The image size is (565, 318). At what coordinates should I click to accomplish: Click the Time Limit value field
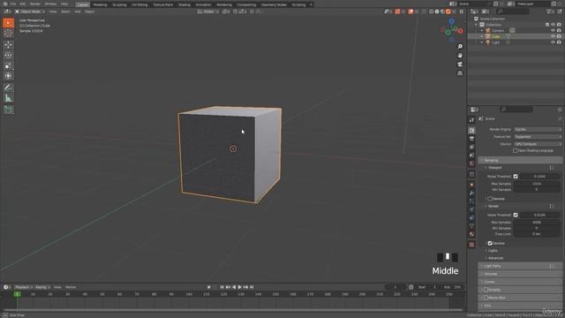(537, 234)
